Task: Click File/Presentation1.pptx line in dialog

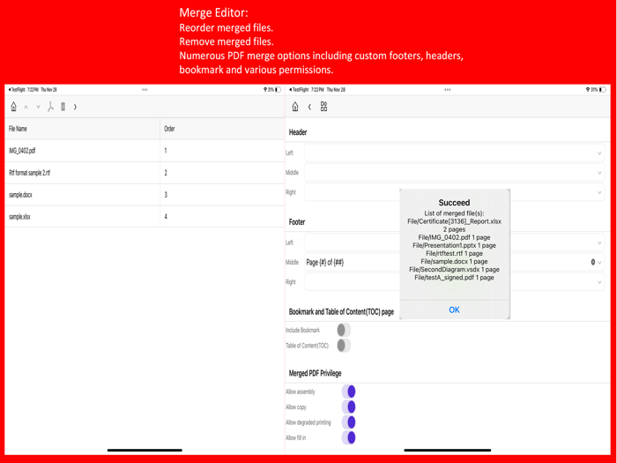Action: 454,245
